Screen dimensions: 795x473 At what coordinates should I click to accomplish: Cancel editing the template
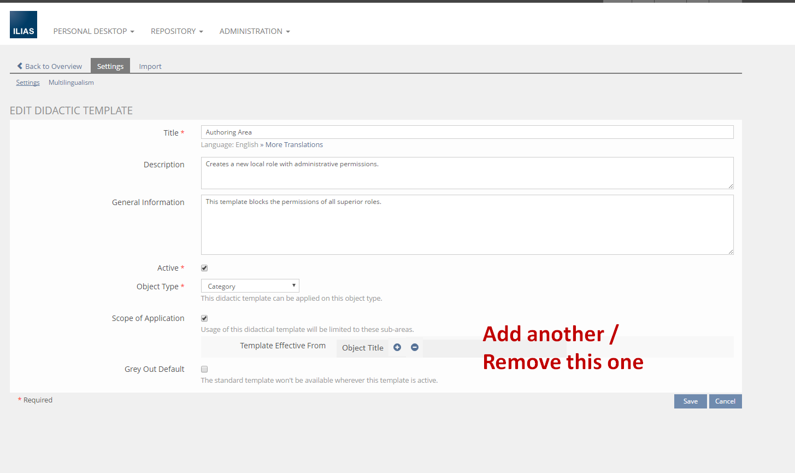click(725, 401)
